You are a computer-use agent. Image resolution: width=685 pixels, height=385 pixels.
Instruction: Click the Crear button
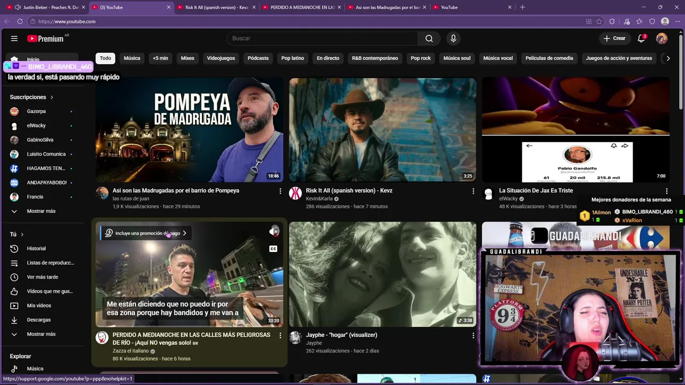pyautogui.click(x=614, y=38)
